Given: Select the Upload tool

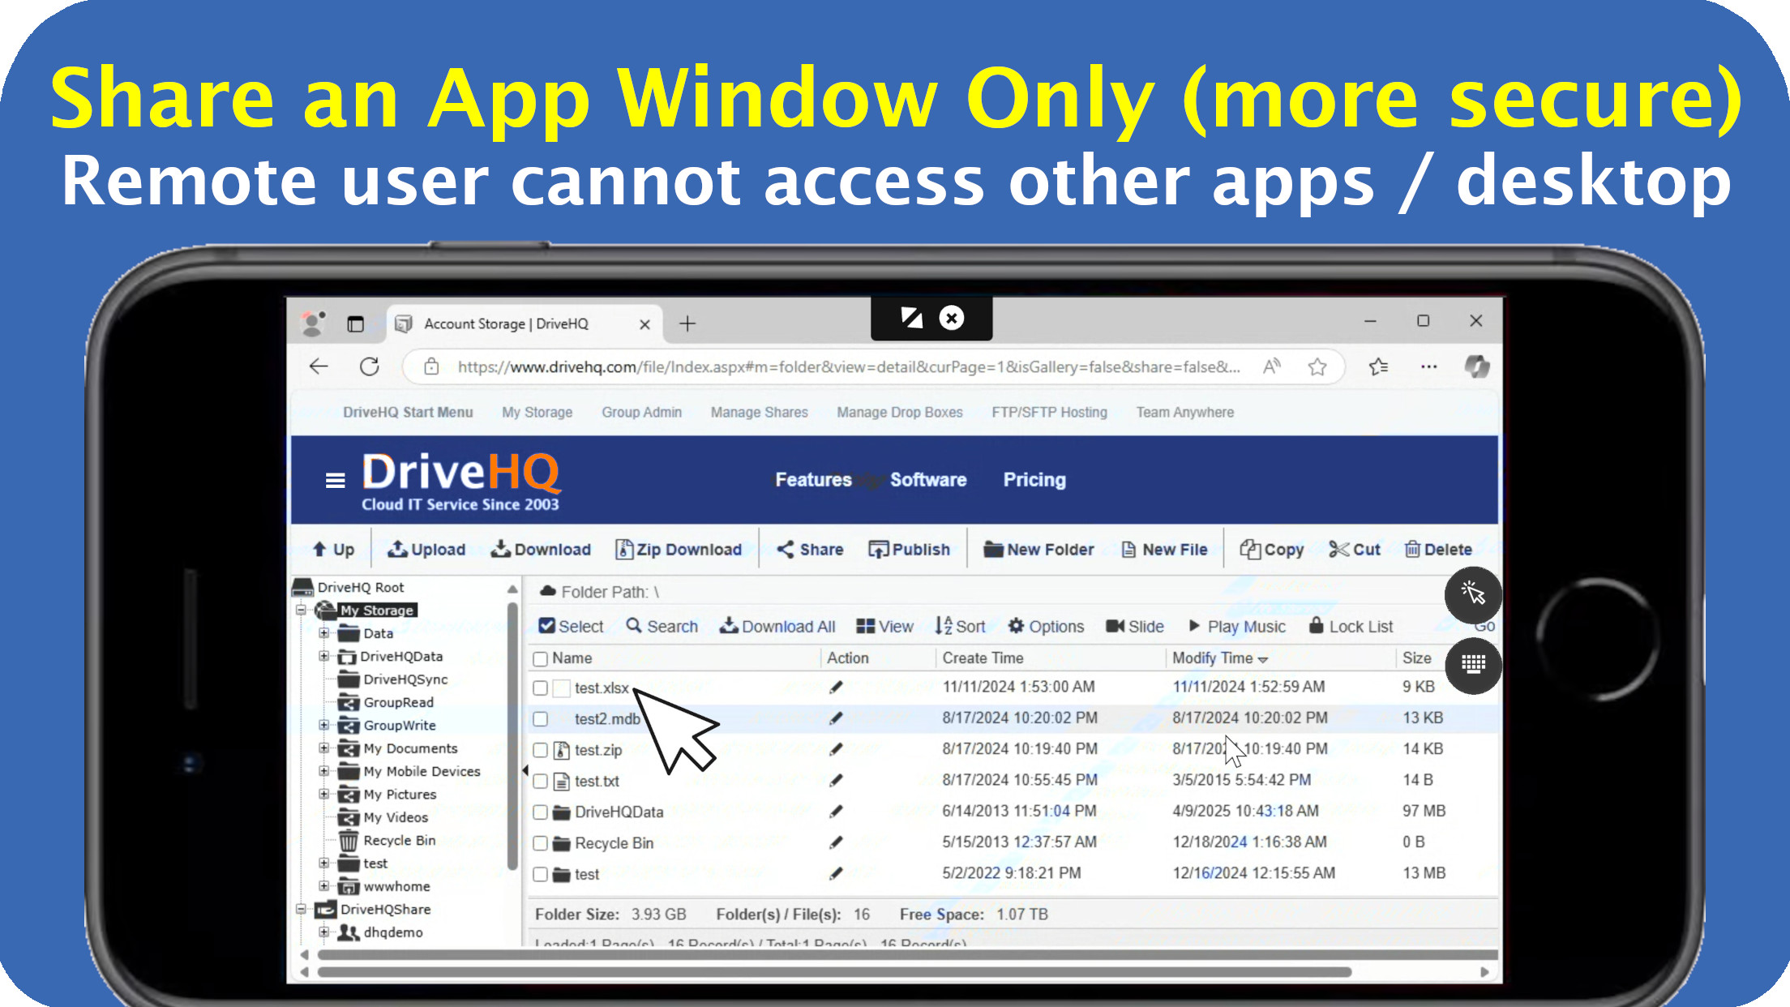Looking at the screenshot, I should (426, 549).
